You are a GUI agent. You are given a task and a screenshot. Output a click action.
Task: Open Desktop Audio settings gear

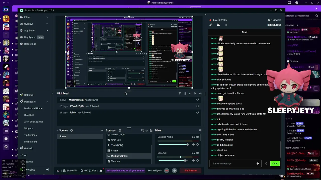[x=197, y=144]
